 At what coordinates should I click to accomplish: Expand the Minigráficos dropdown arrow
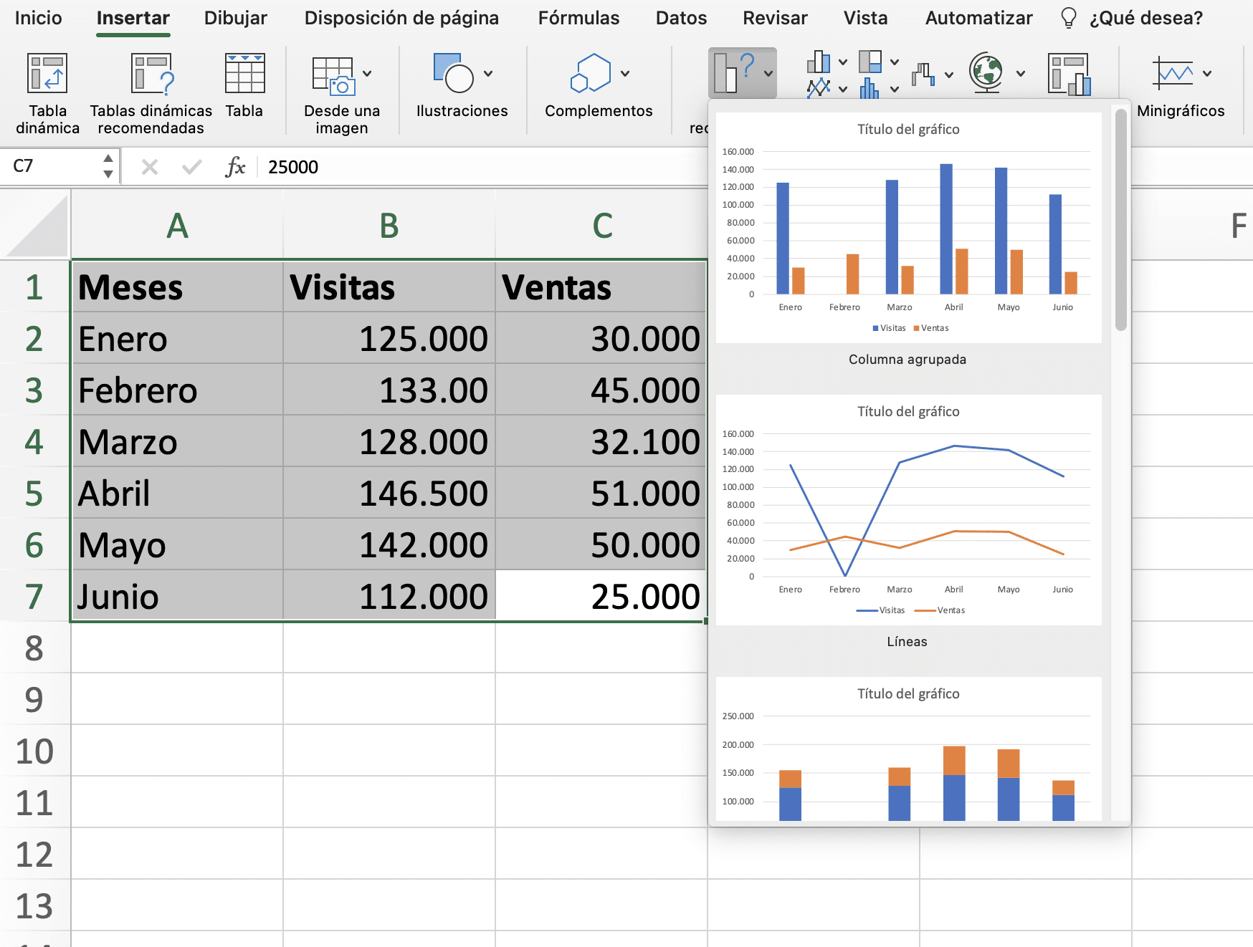[1208, 72]
